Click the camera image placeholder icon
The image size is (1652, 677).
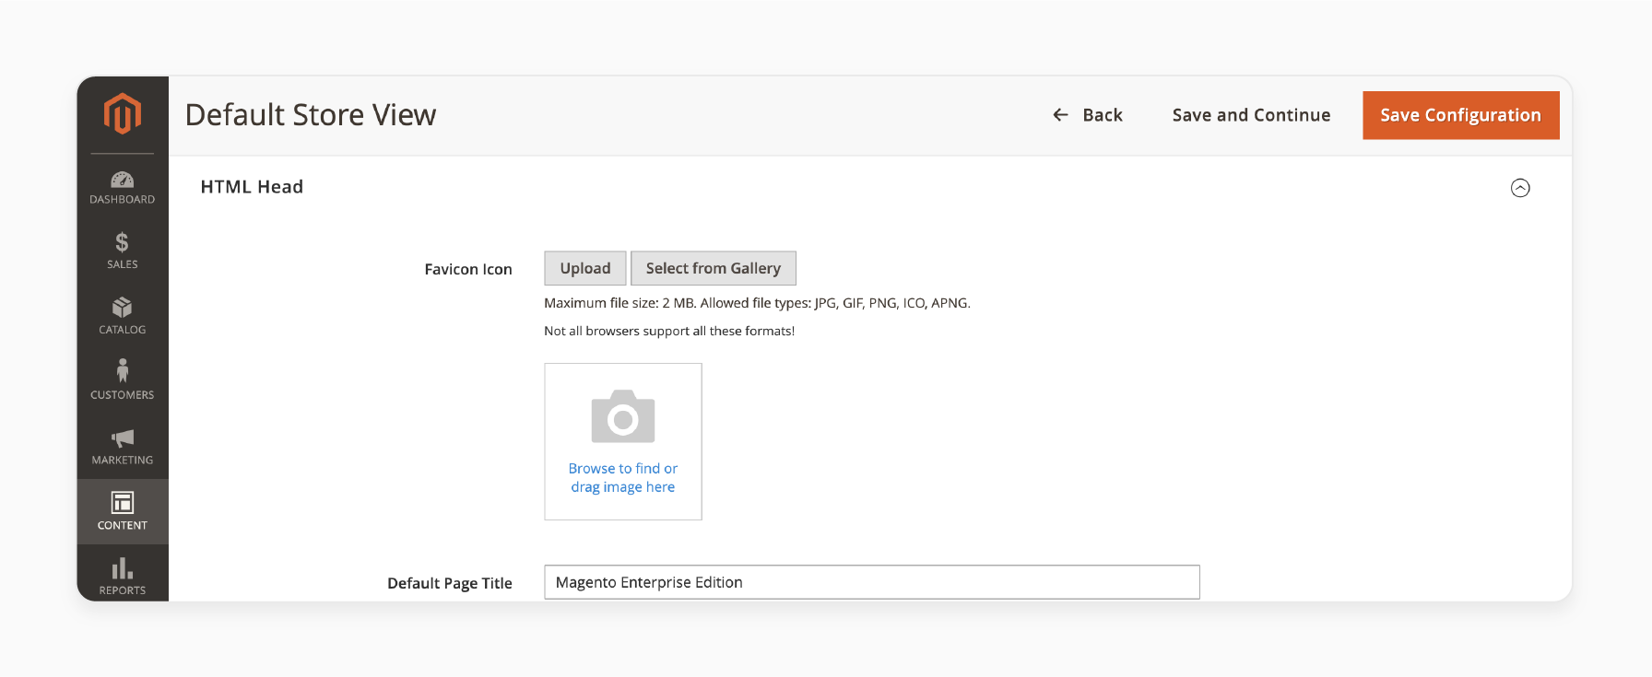pos(623,416)
